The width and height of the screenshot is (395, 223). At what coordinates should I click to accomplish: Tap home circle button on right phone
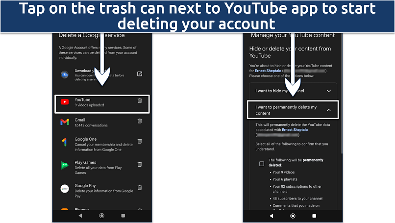(x=293, y=216)
